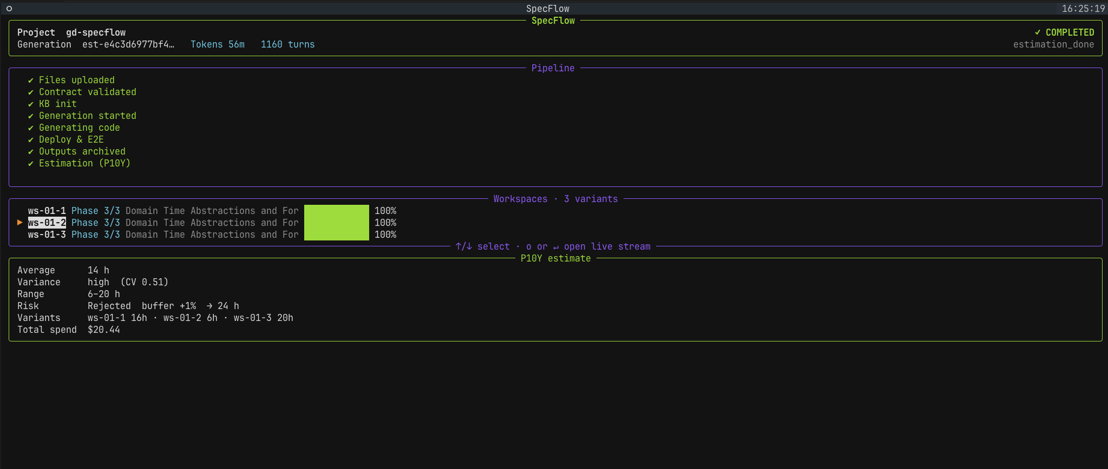
Task: Click the '↑/↓ select' hint
Action: click(x=483, y=246)
